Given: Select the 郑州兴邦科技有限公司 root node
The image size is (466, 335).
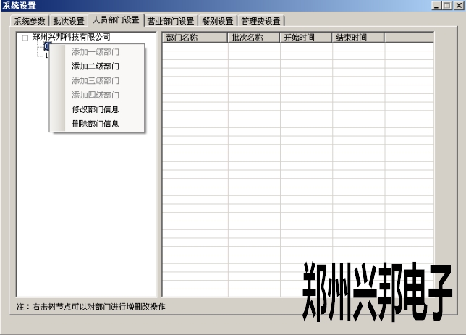Looking at the screenshot, I should pyautogui.click(x=71, y=37).
